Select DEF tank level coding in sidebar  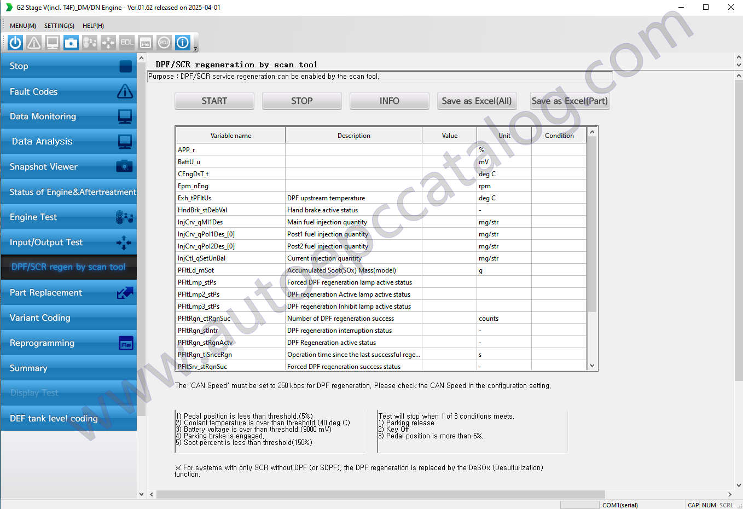pyautogui.click(x=68, y=419)
